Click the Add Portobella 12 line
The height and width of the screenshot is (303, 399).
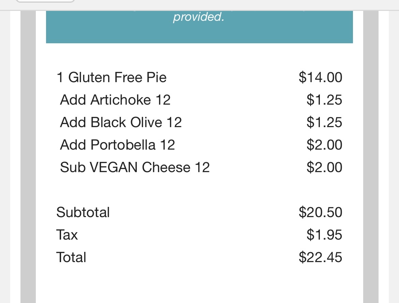tap(117, 145)
